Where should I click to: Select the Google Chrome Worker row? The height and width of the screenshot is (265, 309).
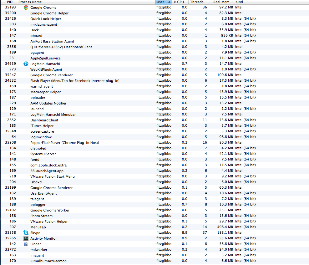click(x=154, y=210)
